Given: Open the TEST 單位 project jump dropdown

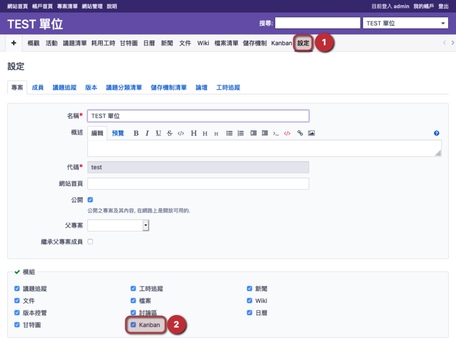Looking at the screenshot, I should 405,23.
